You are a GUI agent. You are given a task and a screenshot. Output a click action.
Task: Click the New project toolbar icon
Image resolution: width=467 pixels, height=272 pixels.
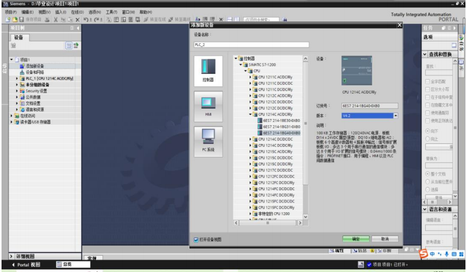click(8, 19)
